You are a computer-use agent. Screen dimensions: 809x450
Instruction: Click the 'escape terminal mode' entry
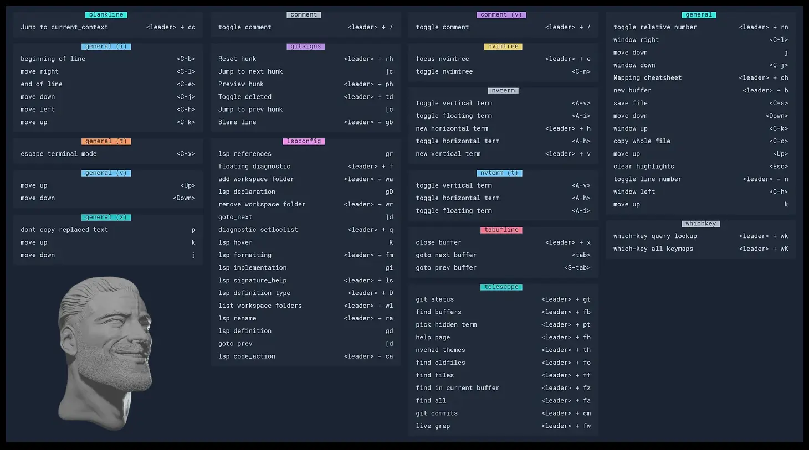tap(108, 154)
